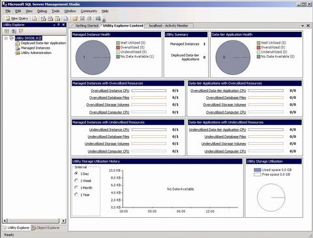Select the Utility Explorer bottom tab

pyautogui.click(x=16, y=228)
